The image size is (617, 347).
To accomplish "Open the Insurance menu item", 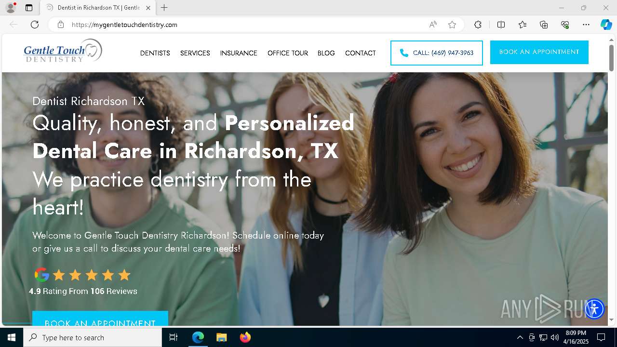I will (239, 53).
